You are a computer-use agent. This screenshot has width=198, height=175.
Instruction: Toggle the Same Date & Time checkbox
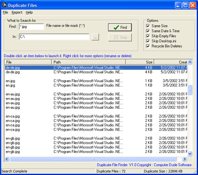(x=148, y=31)
